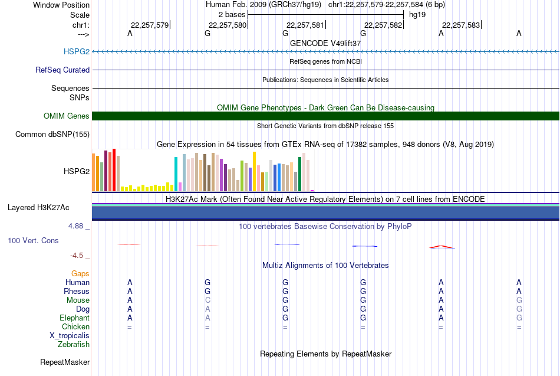This screenshot has height=376, width=560.
Task: Select the OMIM Genes track label
Action: pos(67,116)
